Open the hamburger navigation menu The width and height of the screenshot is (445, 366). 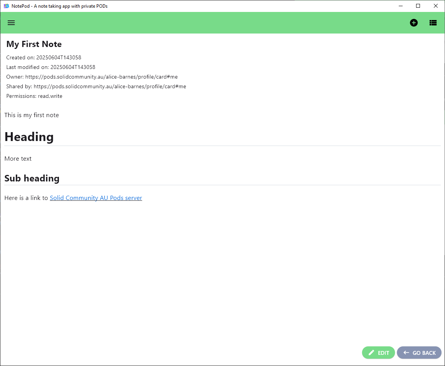point(11,23)
